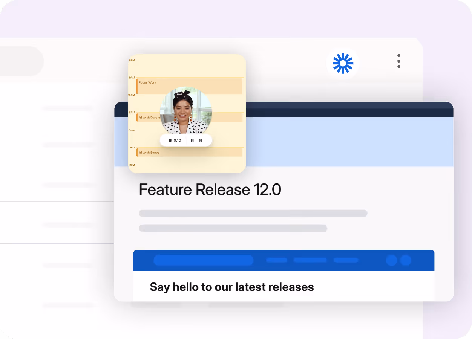Open the Feature Release 12.0 title
Image resolution: width=472 pixels, height=339 pixels.
point(210,189)
